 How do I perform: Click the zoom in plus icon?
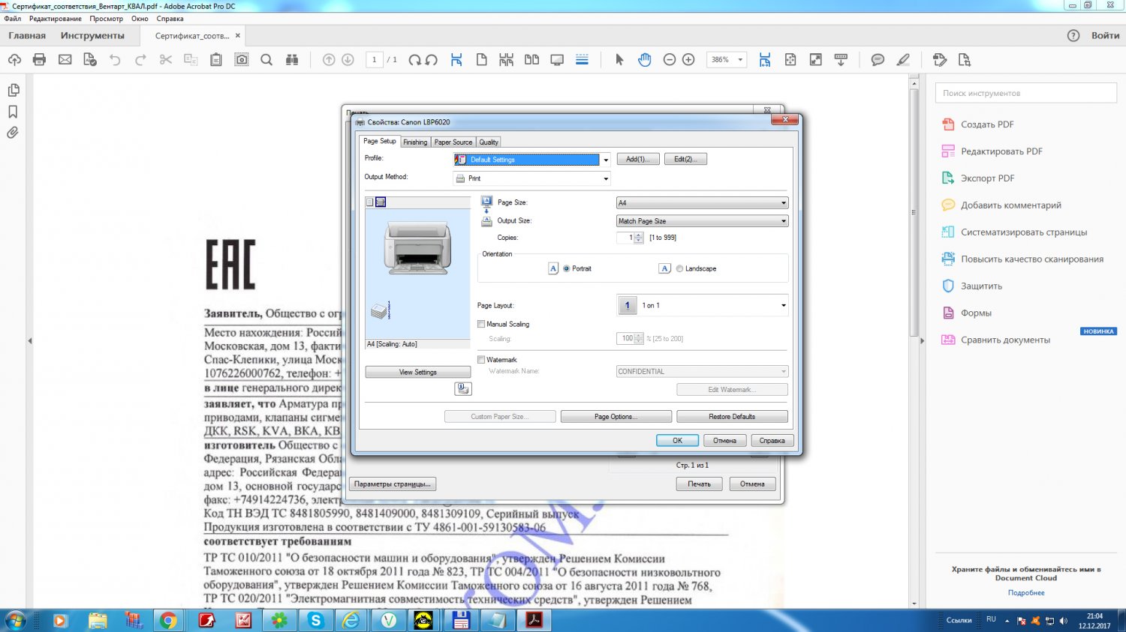[x=688, y=60]
